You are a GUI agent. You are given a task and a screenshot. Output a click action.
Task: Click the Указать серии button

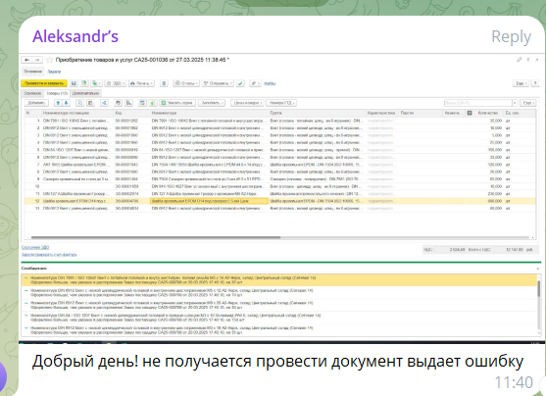click(x=177, y=103)
